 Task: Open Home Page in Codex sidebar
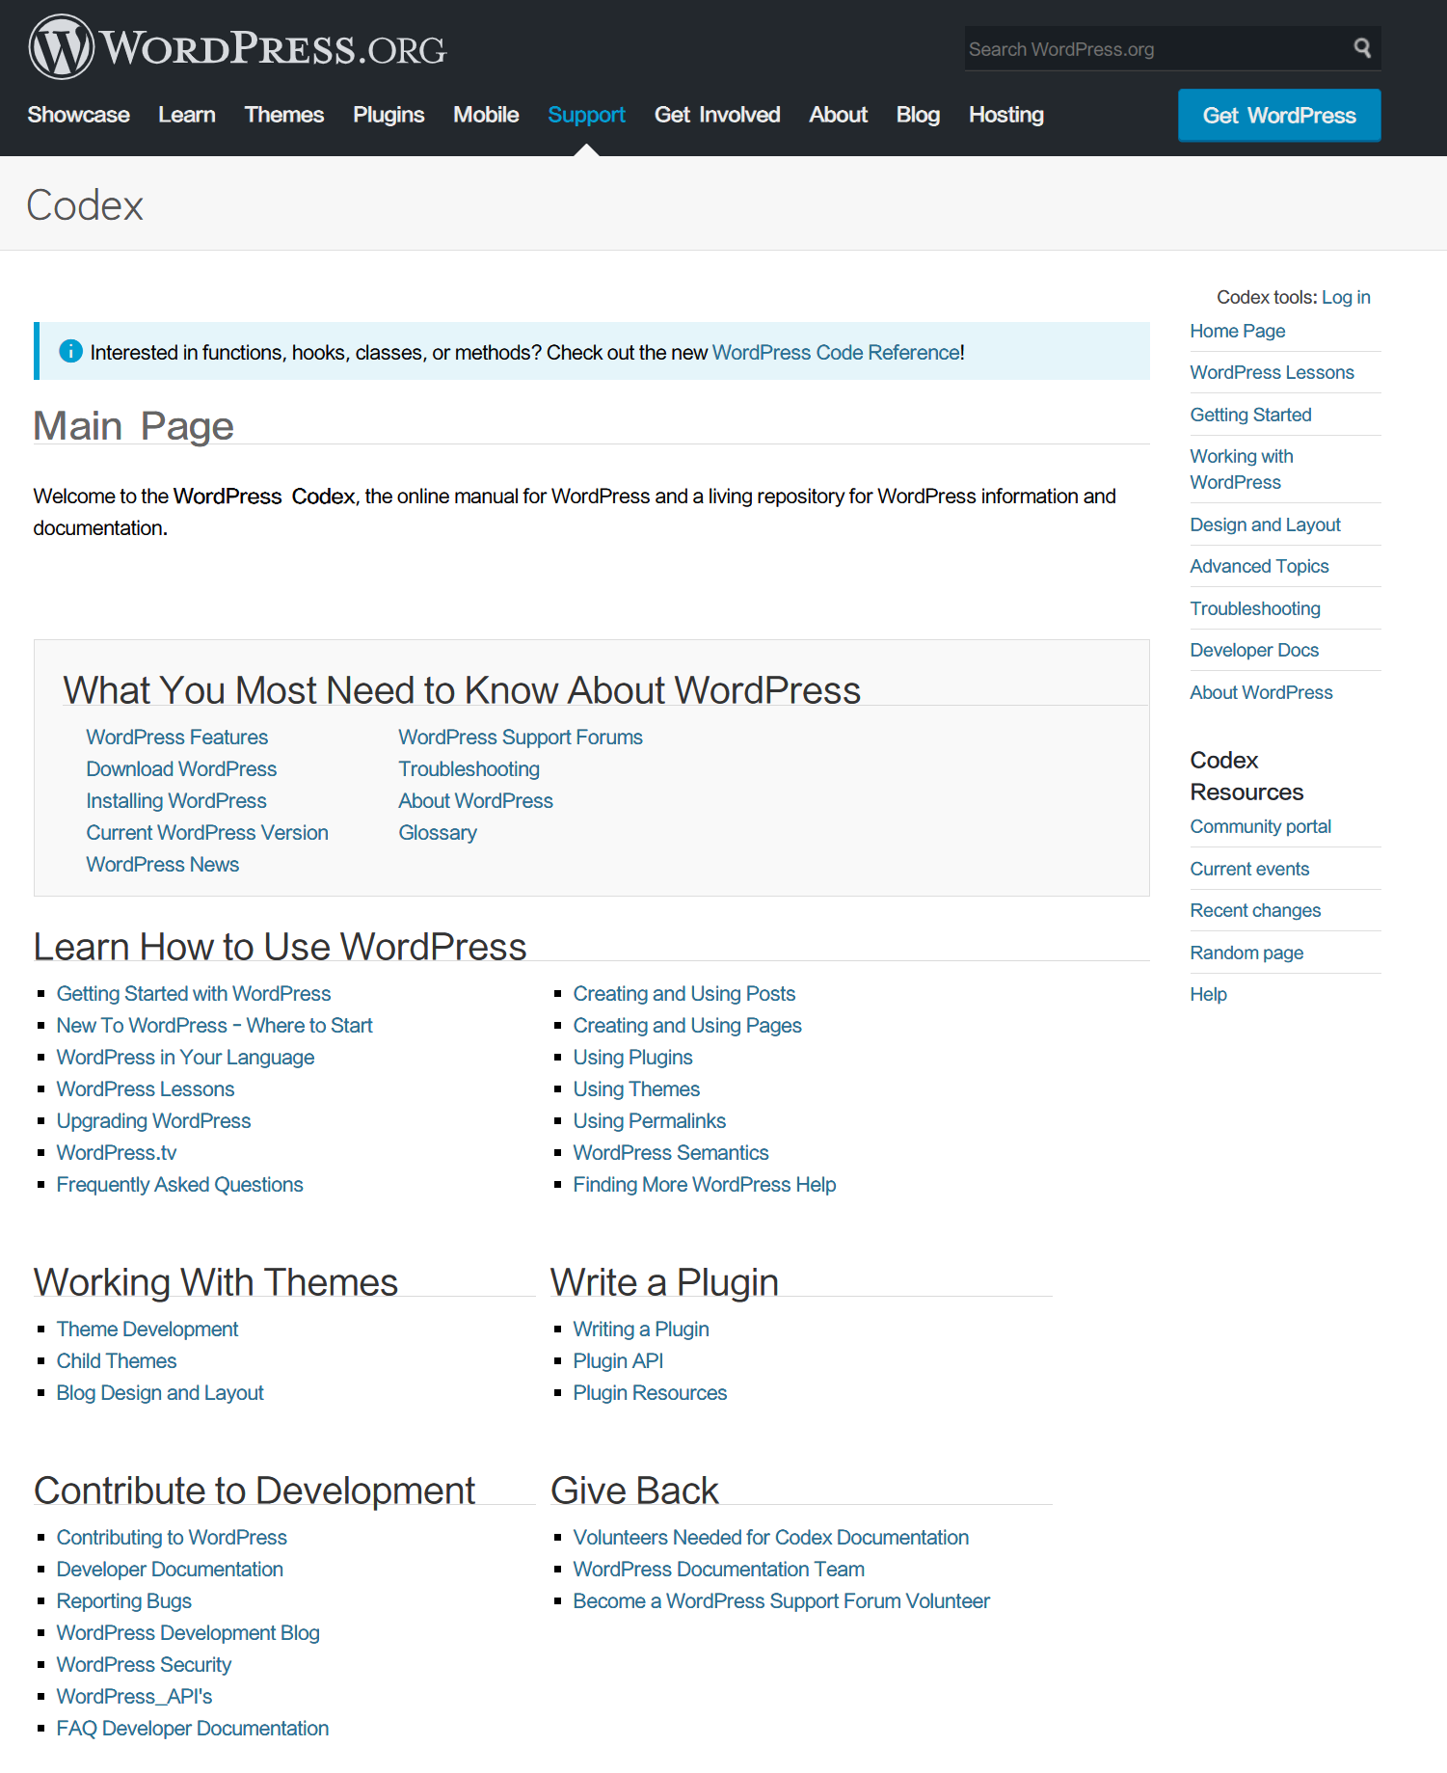(x=1238, y=331)
